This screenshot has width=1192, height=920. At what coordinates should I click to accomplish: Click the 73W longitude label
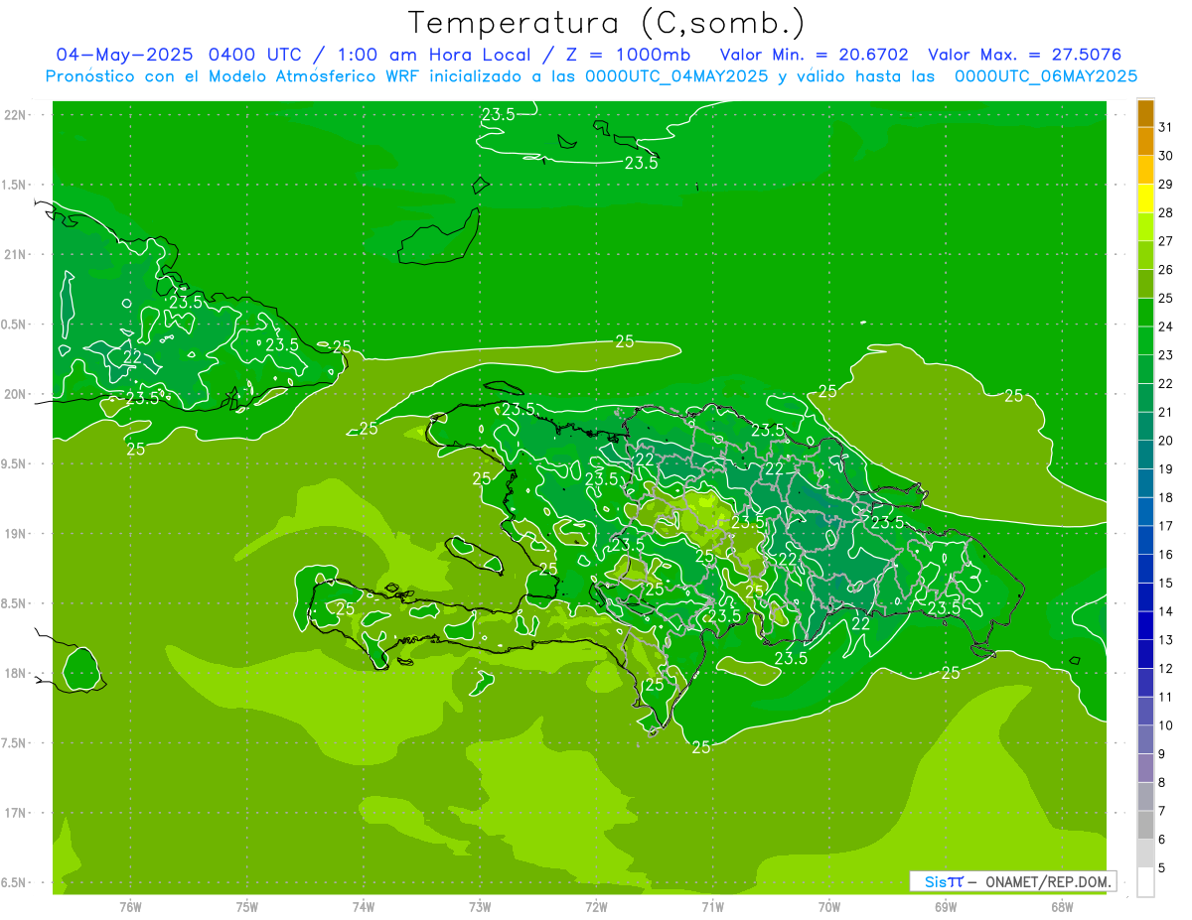click(480, 907)
